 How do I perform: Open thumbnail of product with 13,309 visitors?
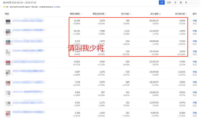8,22
